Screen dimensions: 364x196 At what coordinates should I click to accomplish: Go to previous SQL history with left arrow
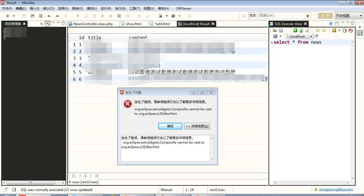pyautogui.click(x=318, y=31)
